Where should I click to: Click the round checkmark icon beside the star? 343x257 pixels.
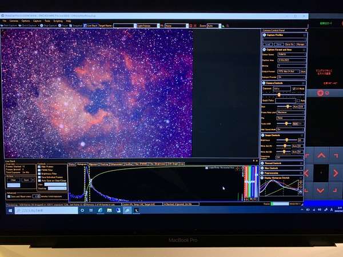(327, 93)
